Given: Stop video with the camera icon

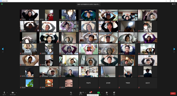Looking at the screenshot, I should (x=13, y=93).
